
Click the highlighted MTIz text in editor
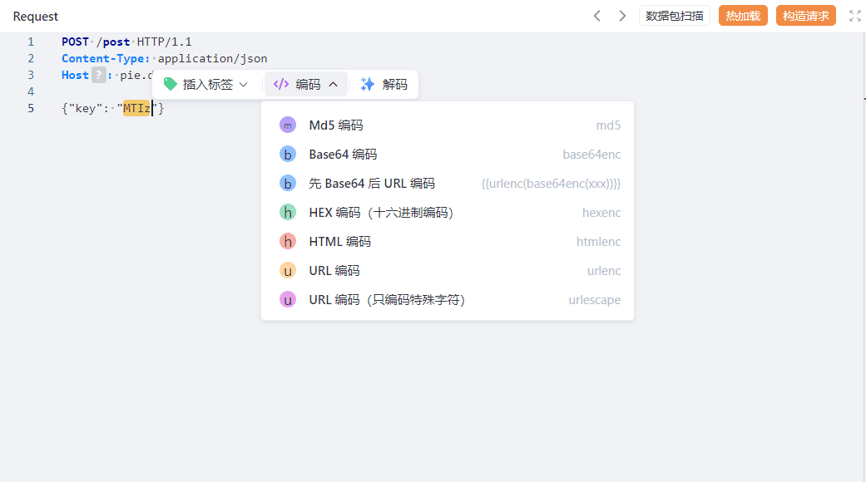136,108
